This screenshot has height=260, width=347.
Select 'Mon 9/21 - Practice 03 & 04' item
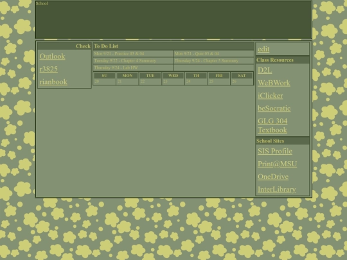[133, 54]
